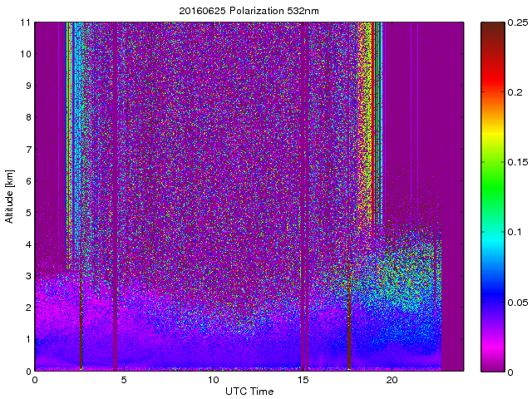Click y-axis tick label 6
Screen dimensions: 532x399
point(27,180)
